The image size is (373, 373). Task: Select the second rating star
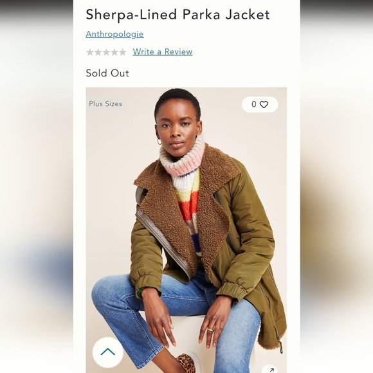coord(98,52)
